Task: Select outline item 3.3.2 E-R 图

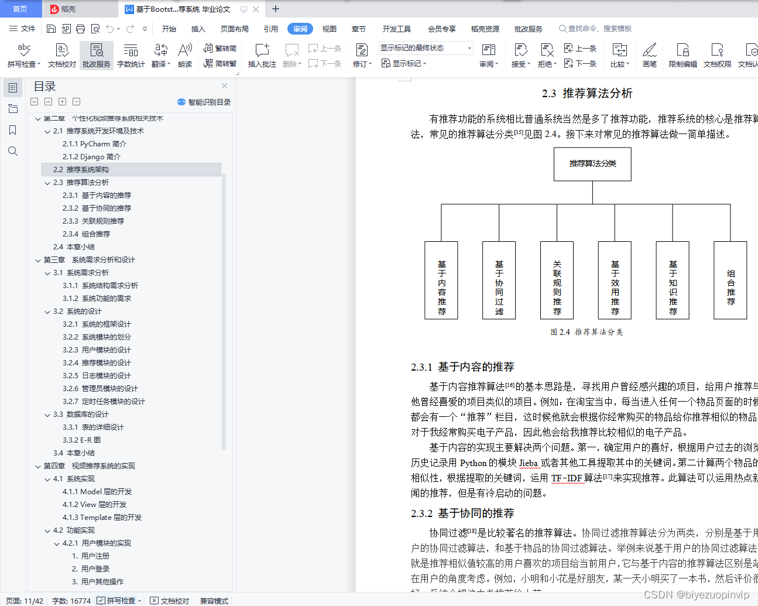Action: 82,440
